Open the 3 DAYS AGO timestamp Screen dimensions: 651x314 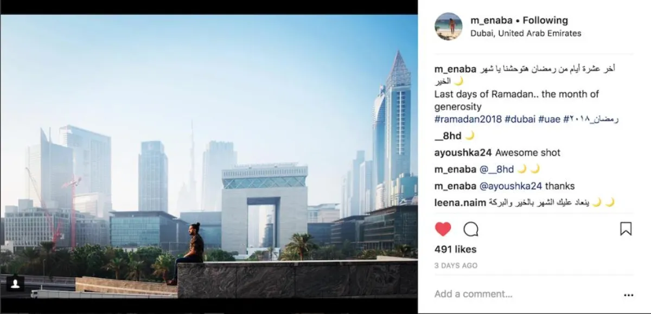pyautogui.click(x=456, y=266)
